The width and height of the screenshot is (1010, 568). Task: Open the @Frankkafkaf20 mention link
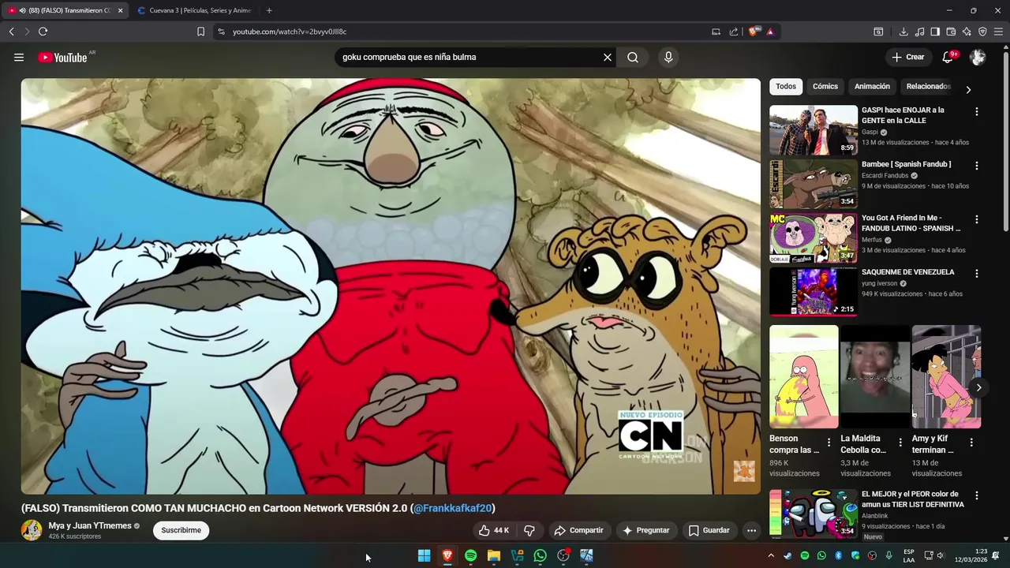(452, 508)
